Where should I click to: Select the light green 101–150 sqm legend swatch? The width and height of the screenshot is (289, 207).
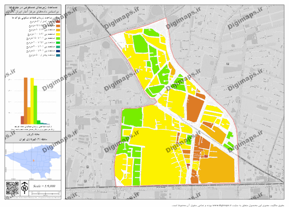click(x=58, y=38)
